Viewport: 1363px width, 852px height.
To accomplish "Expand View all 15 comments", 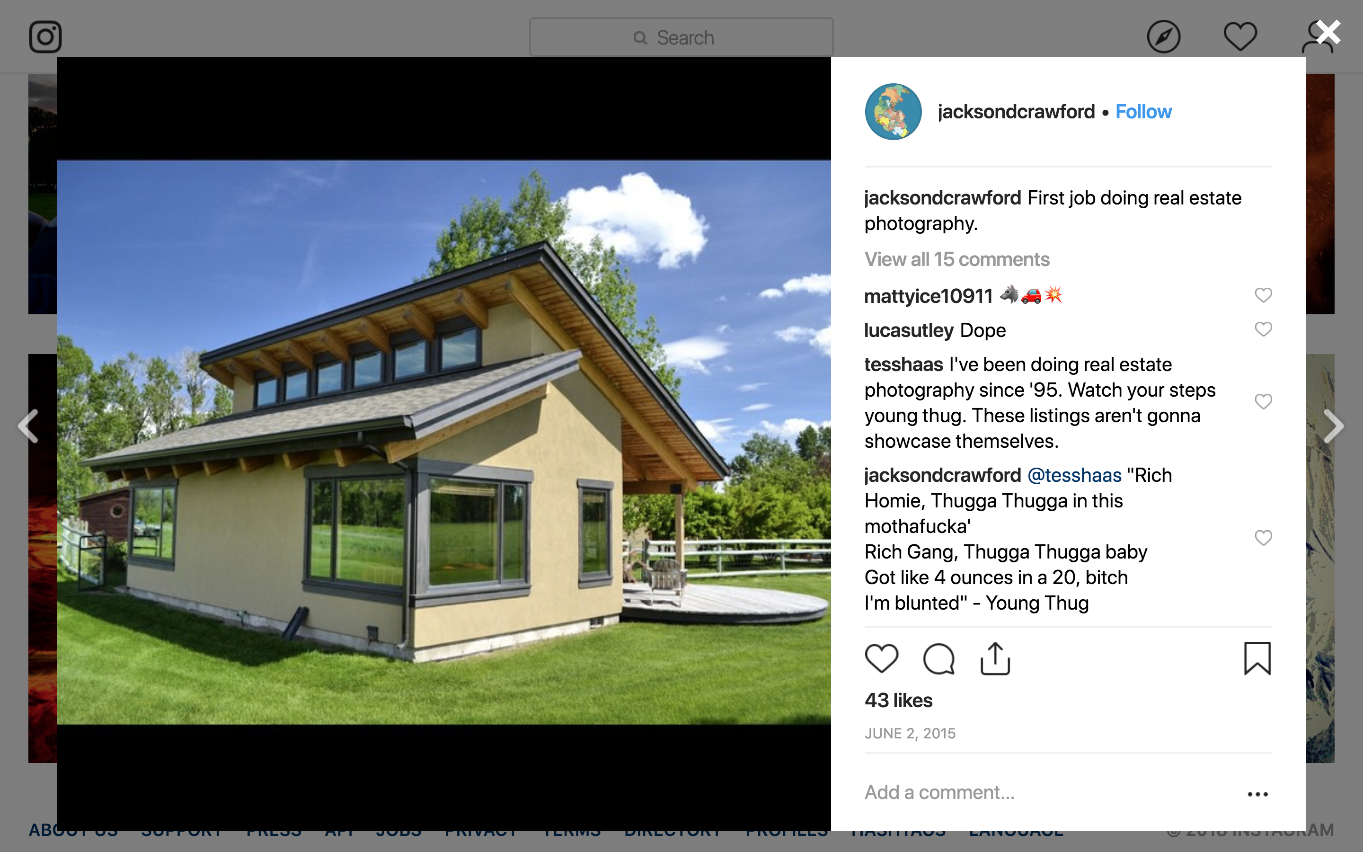I will click(957, 259).
